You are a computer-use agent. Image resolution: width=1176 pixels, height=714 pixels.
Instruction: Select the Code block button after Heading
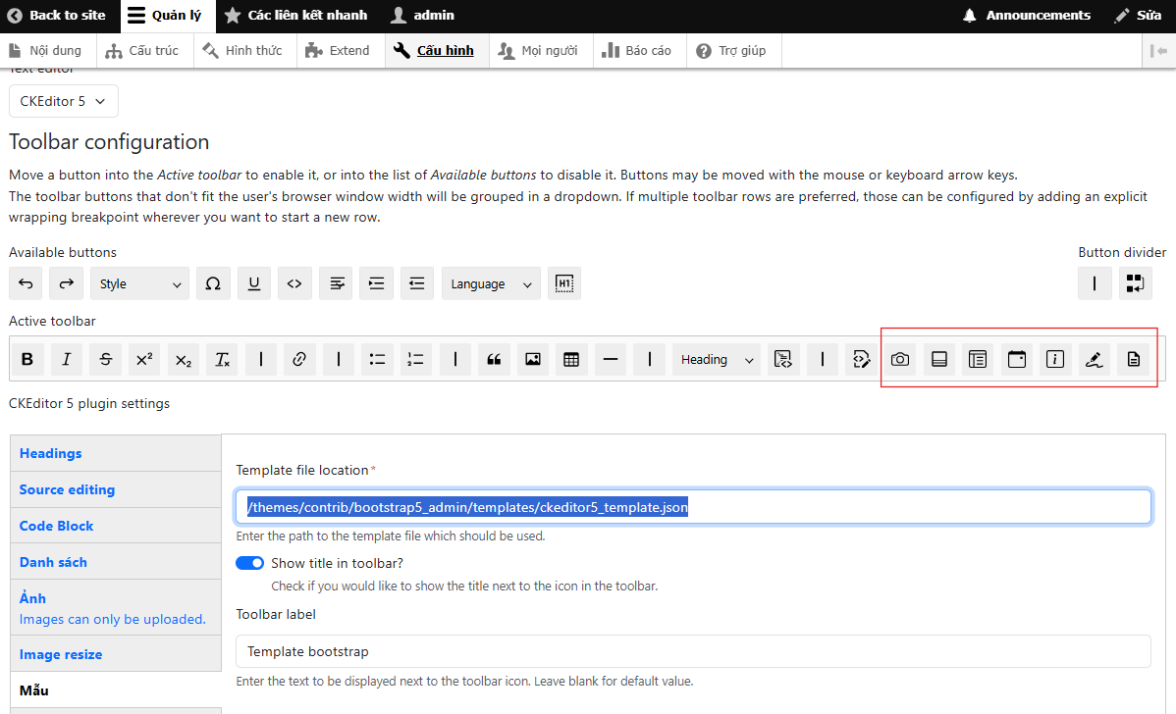click(x=783, y=360)
